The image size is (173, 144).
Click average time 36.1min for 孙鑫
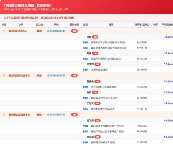(x=169, y=53)
